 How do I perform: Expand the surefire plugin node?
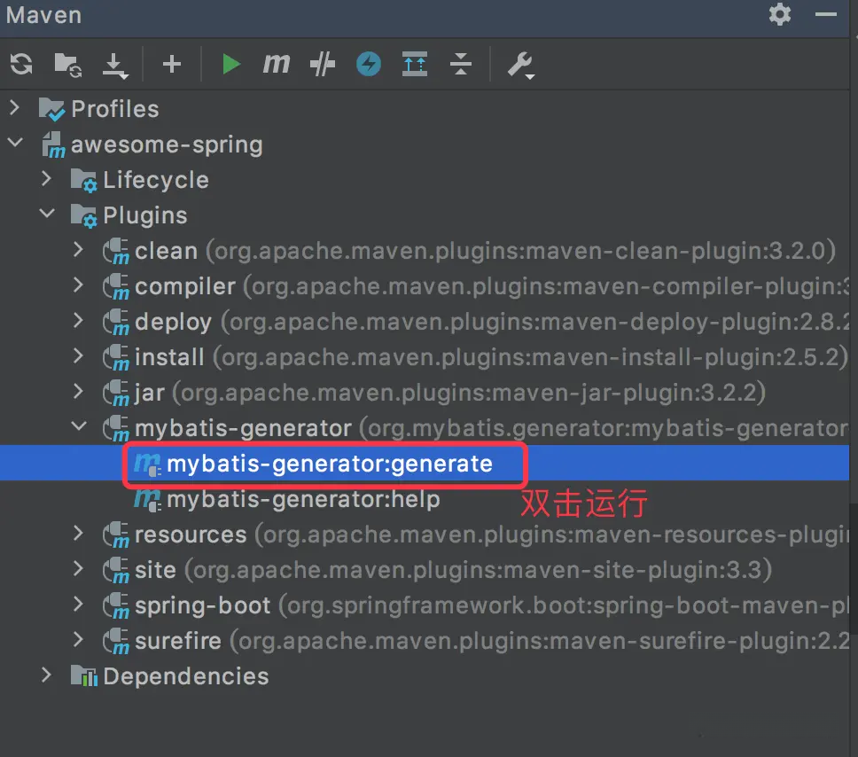[78, 639]
